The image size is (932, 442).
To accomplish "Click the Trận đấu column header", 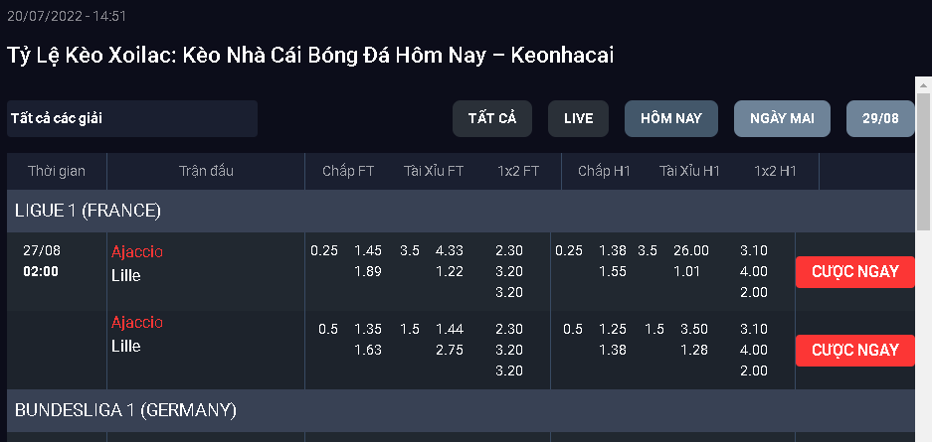I will click(206, 172).
